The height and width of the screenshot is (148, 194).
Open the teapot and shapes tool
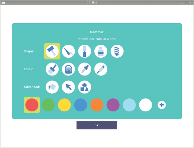point(84,87)
